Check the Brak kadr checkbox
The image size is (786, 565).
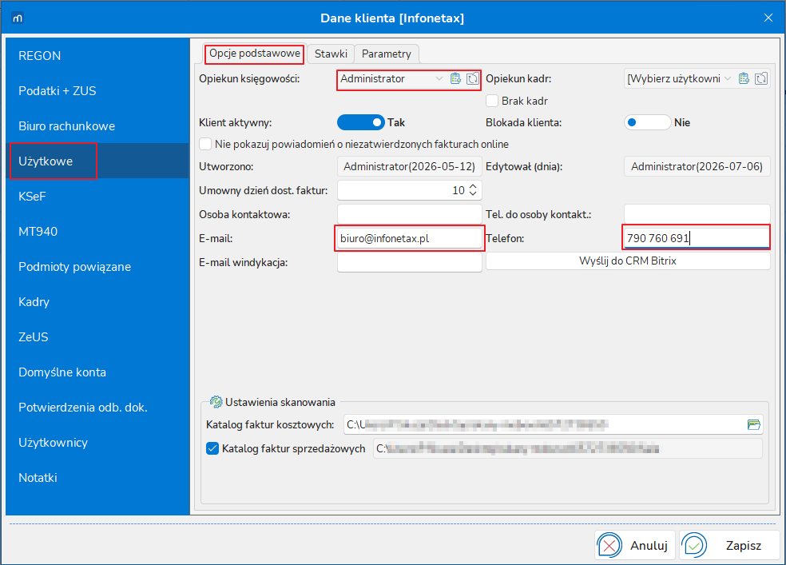[492, 101]
